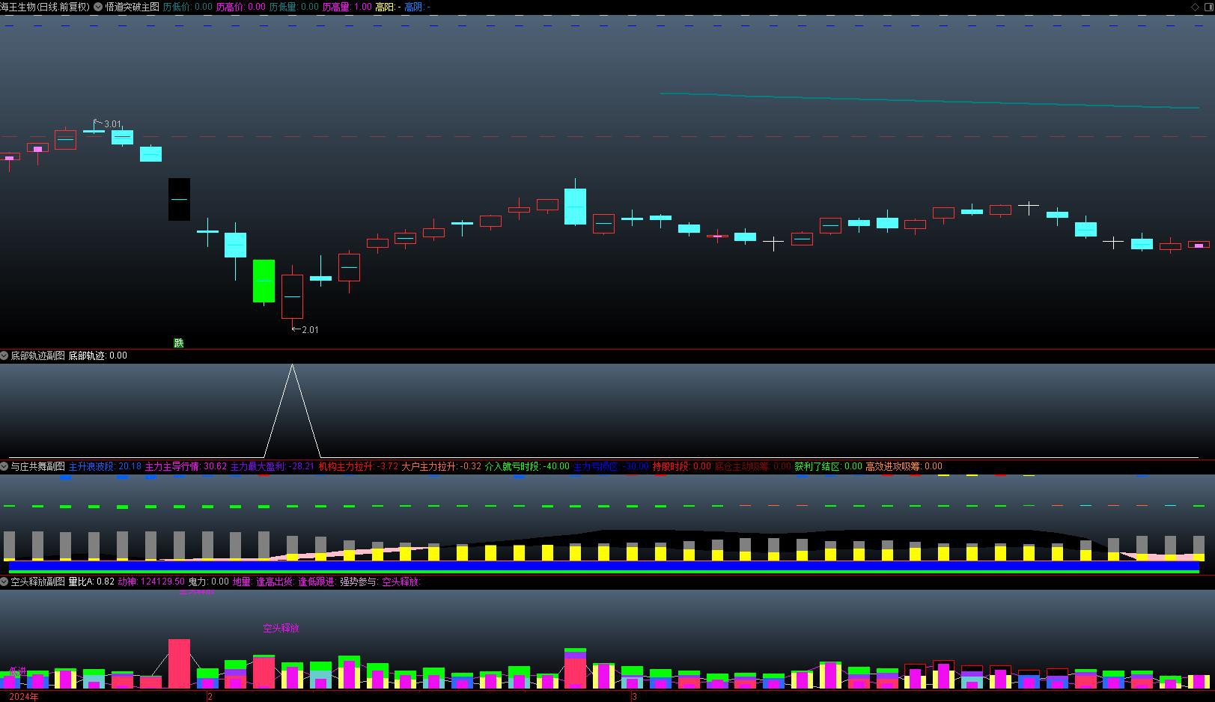Screen dimensions: 1215x702
Task: Click the 高效进攻吸筹 0.00 value
Action: pos(904,466)
